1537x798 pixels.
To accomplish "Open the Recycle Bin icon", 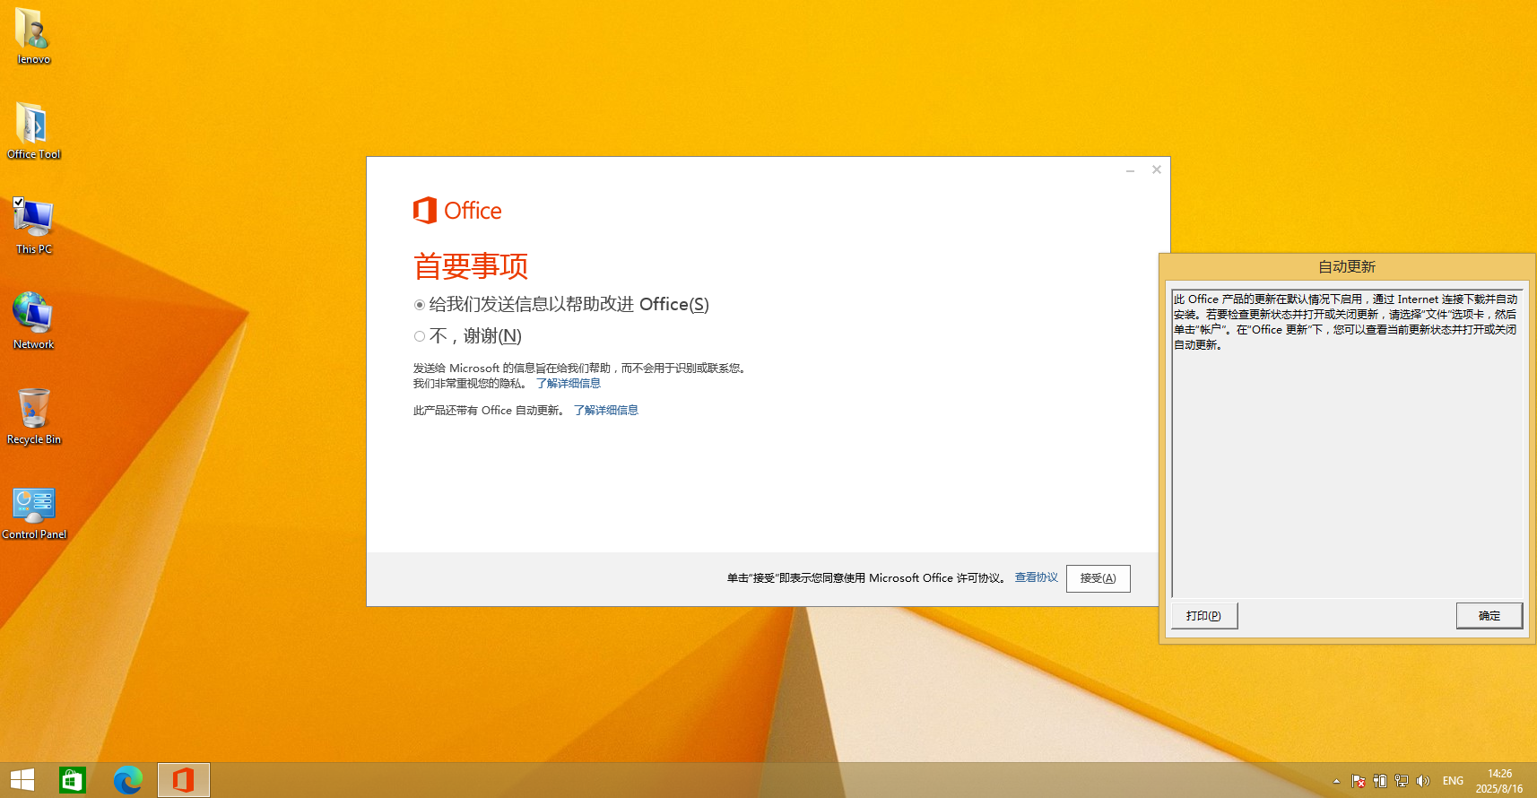I will (x=33, y=411).
